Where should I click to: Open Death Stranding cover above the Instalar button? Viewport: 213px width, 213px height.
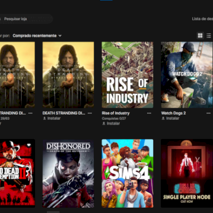click(68, 75)
